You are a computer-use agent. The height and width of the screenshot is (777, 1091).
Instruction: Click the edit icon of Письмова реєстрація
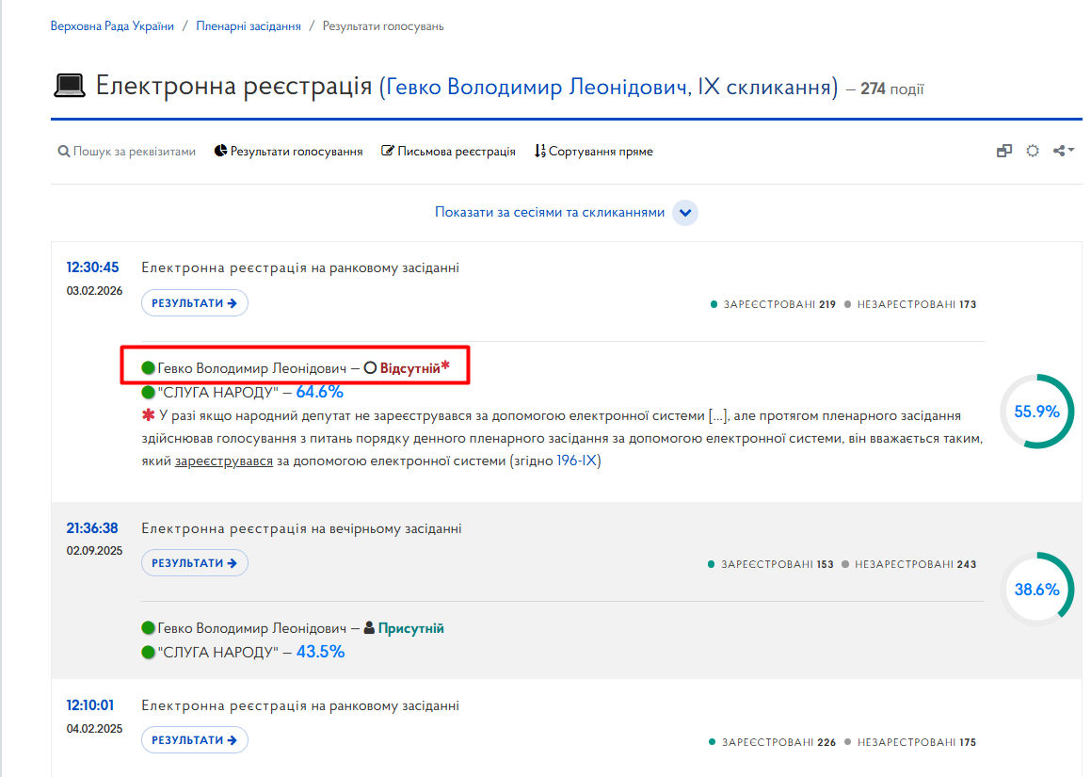388,151
